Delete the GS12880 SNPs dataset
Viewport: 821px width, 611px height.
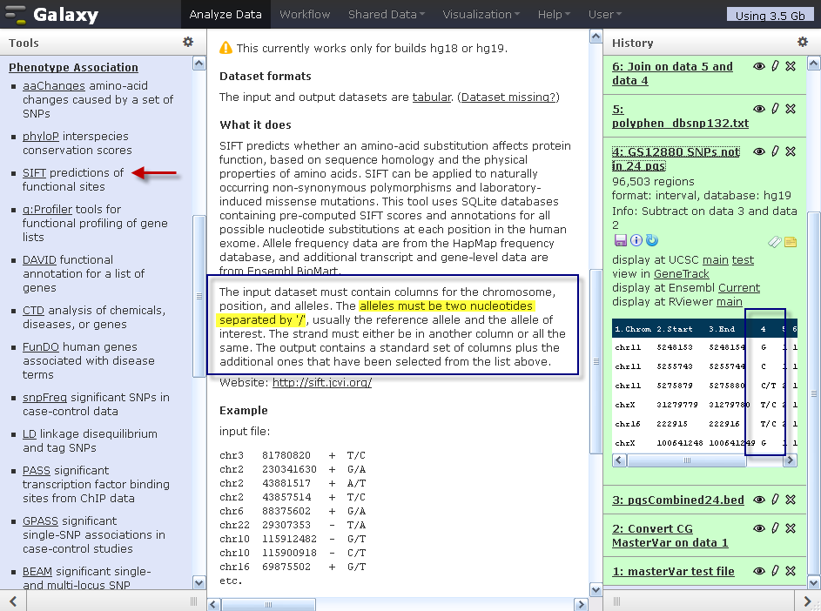tap(791, 151)
